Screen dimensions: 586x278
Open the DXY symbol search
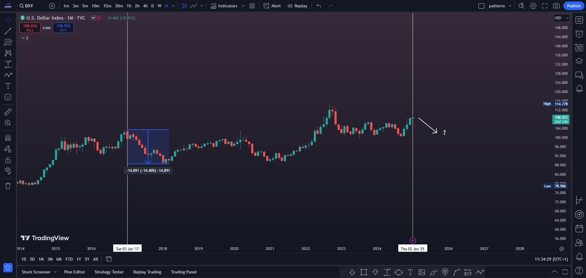(x=26, y=6)
